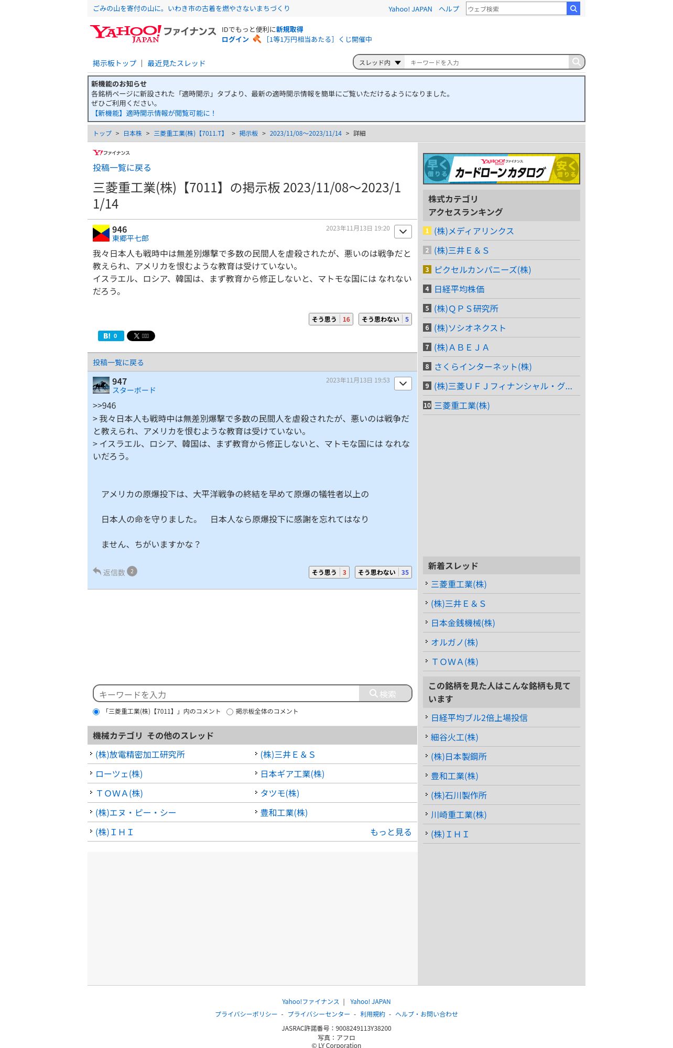Open ログイン link

(235, 39)
